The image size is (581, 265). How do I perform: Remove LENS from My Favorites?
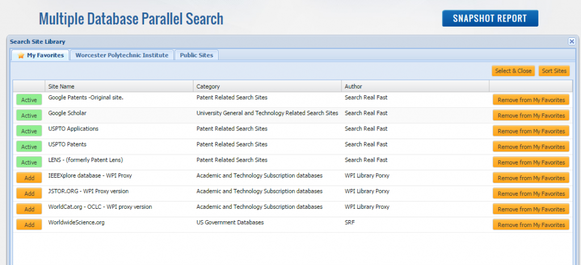click(531, 162)
